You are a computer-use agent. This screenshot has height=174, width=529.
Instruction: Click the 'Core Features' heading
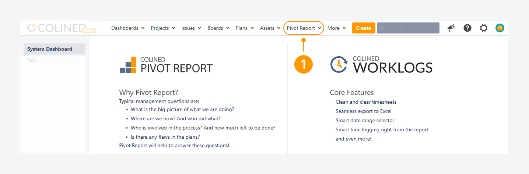[x=352, y=93]
